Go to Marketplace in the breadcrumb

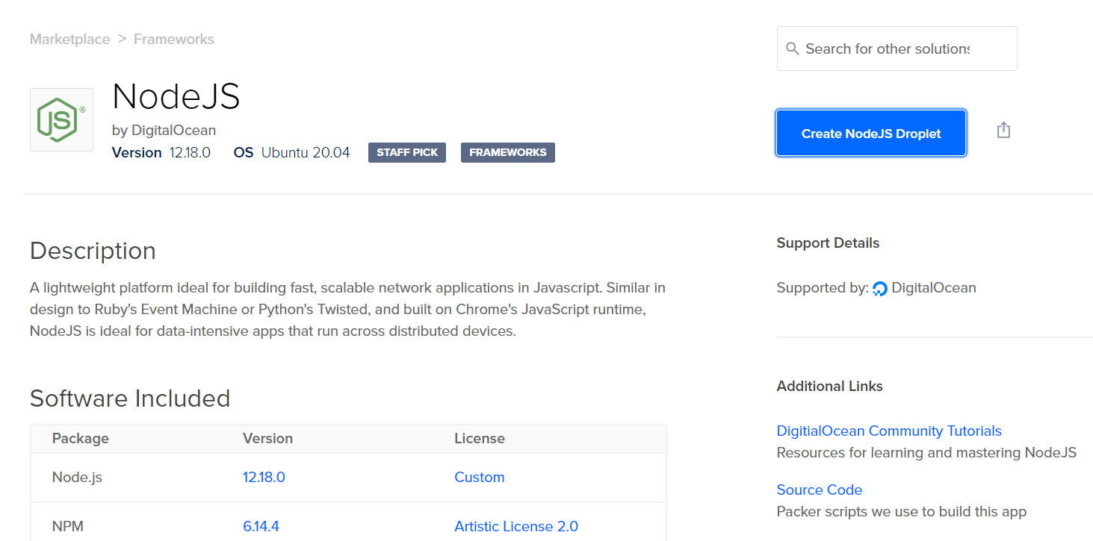click(69, 40)
